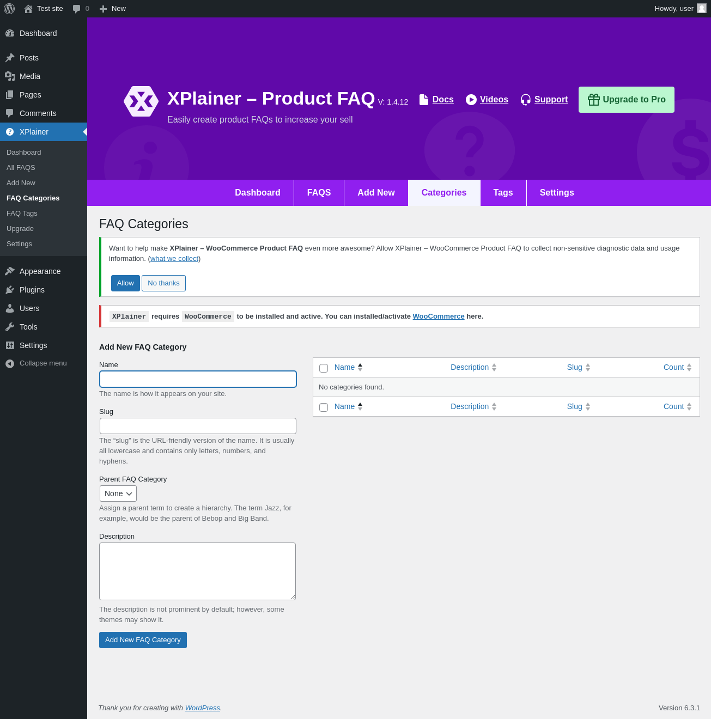The width and height of the screenshot is (711, 719).
Task: Open Add New in XPlainer submenu
Action: 21,183
